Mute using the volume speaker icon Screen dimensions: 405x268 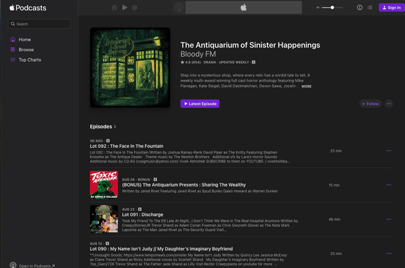tap(318, 8)
